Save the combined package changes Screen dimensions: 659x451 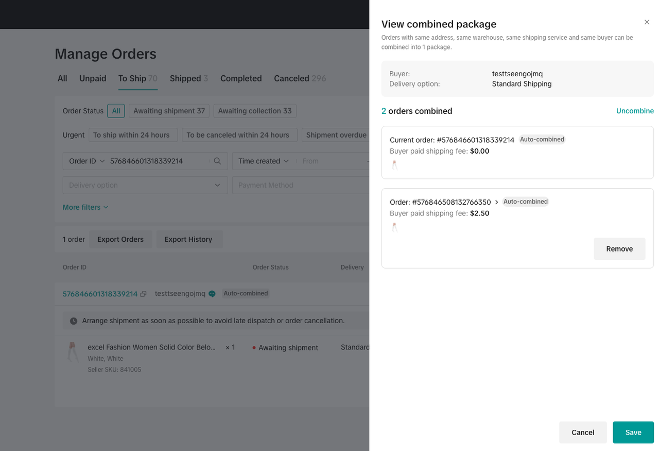[x=633, y=432]
